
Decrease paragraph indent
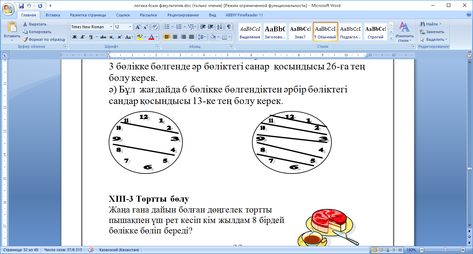[203, 27]
